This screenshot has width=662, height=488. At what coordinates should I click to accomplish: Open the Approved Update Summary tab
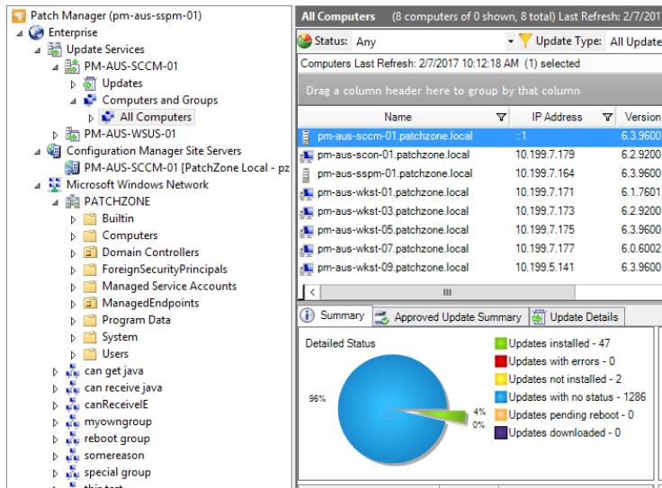(x=450, y=316)
